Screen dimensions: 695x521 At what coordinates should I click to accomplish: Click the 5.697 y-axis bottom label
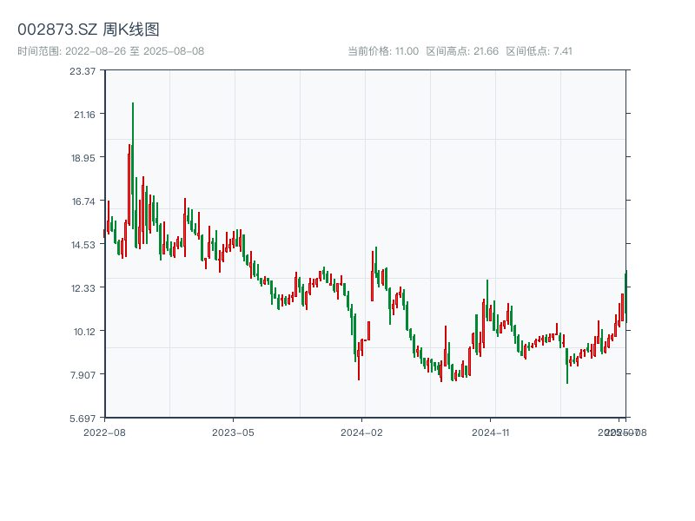pyautogui.click(x=83, y=419)
